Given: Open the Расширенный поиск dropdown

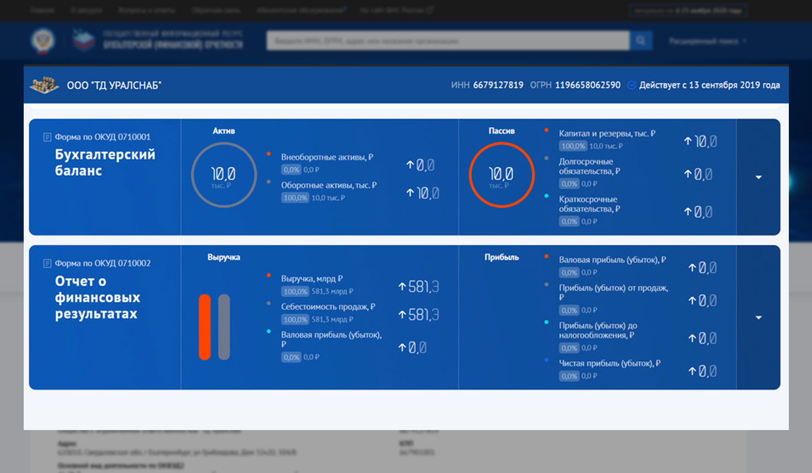Looking at the screenshot, I should [x=708, y=41].
